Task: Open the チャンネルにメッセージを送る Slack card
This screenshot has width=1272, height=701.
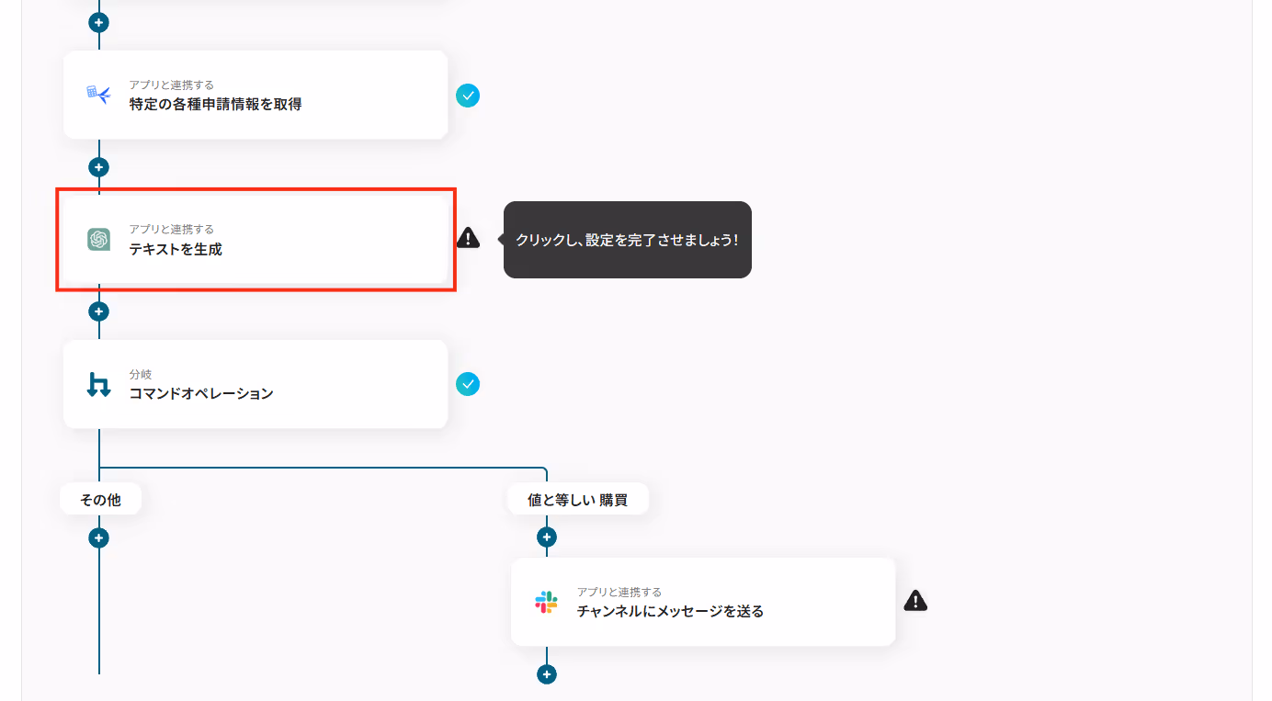Action: click(x=703, y=602)
